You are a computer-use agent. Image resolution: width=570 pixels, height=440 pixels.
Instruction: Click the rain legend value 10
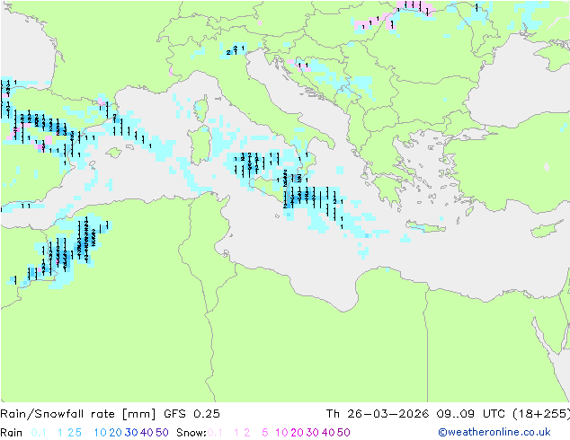pyautogui.click(x=100, y=433)
